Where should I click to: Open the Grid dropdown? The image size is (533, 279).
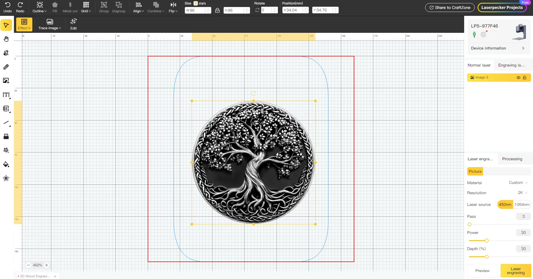[86, 8]
